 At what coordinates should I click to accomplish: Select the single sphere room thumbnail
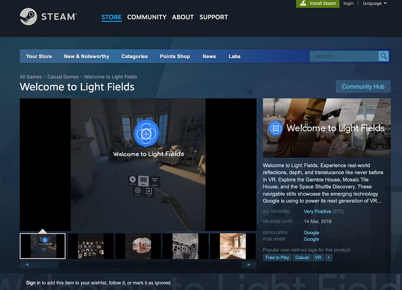pyautogui.click(x=138, y=246)
